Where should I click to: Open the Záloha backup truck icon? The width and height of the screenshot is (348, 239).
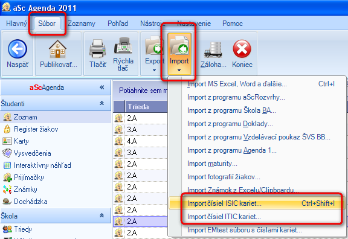point(213,49)
